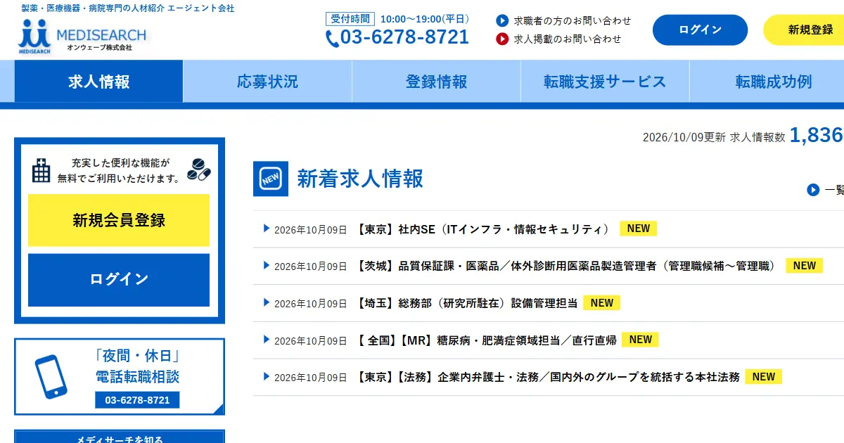Open 【東京】【法務】企業内弁護士 listing
This screenshot has height=443, width=844.
point(548,377)
